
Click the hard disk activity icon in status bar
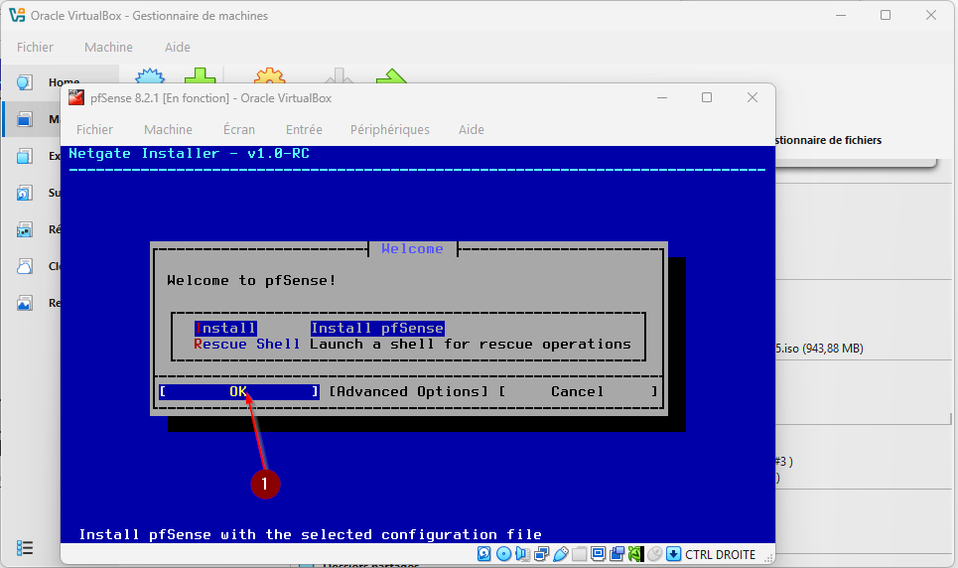pos(484,554)
